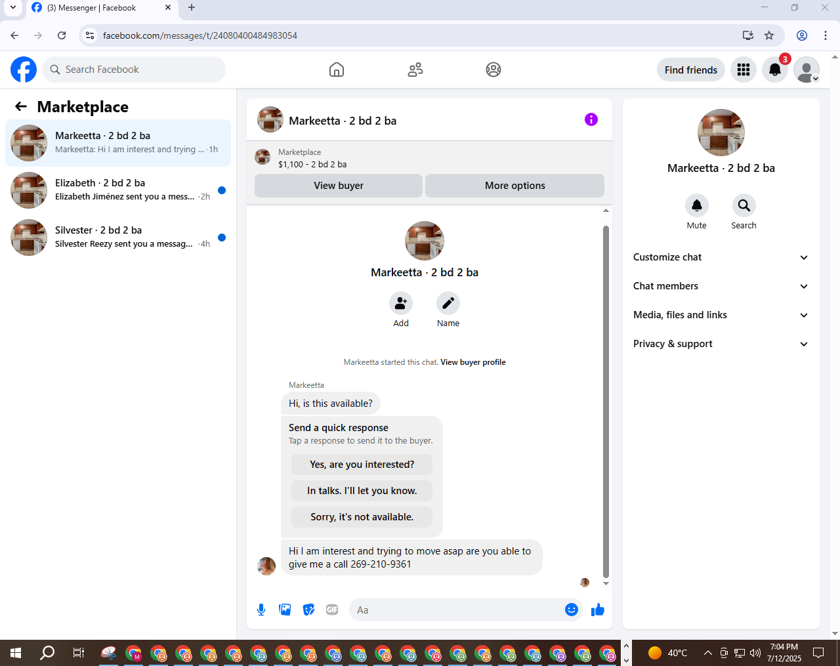Open the Markeetta conversation in the list
Screen dimensions: 840x666
118,143
